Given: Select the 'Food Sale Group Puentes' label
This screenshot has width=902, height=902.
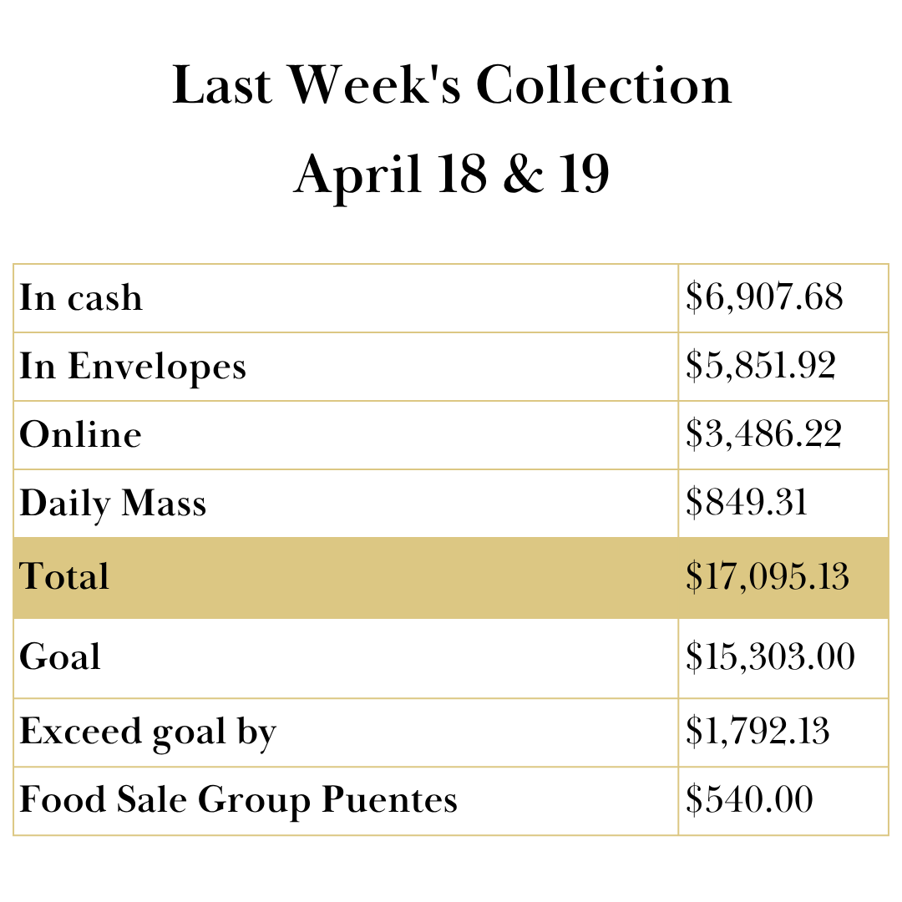Looking at the screenshot, I should [238, 800].
